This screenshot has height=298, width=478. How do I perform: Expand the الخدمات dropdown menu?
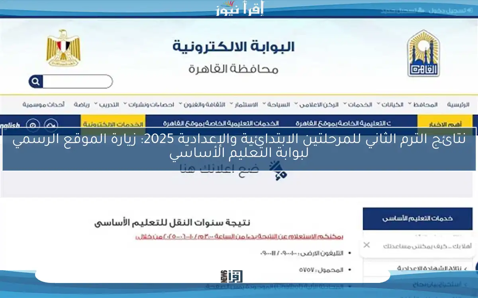pos(358,105)
